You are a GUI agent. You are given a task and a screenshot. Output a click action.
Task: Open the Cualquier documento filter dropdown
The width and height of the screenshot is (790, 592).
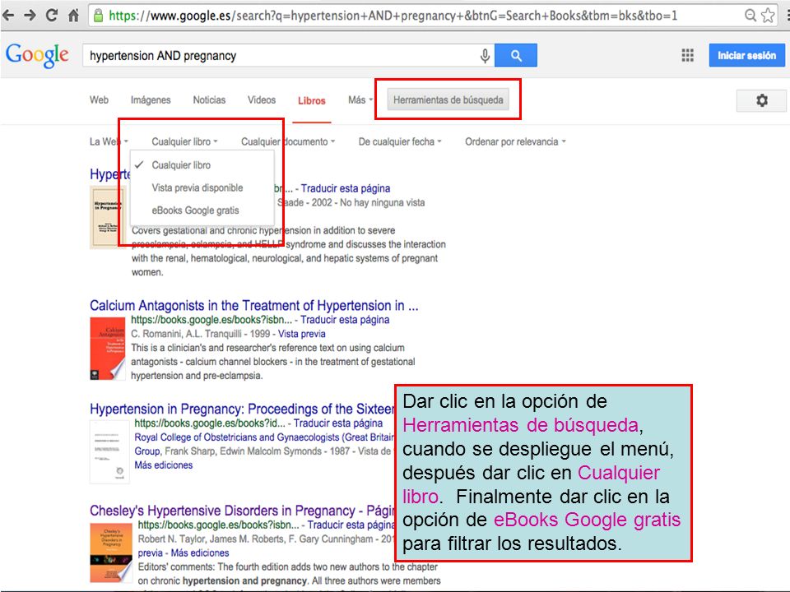(x=288, y=141)
